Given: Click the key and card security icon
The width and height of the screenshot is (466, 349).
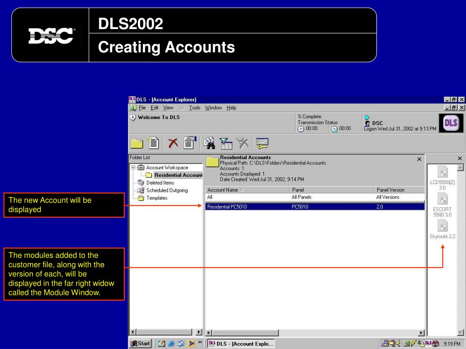Looking at the screenshot, I should pyautogui.click(x=262, y=143).
